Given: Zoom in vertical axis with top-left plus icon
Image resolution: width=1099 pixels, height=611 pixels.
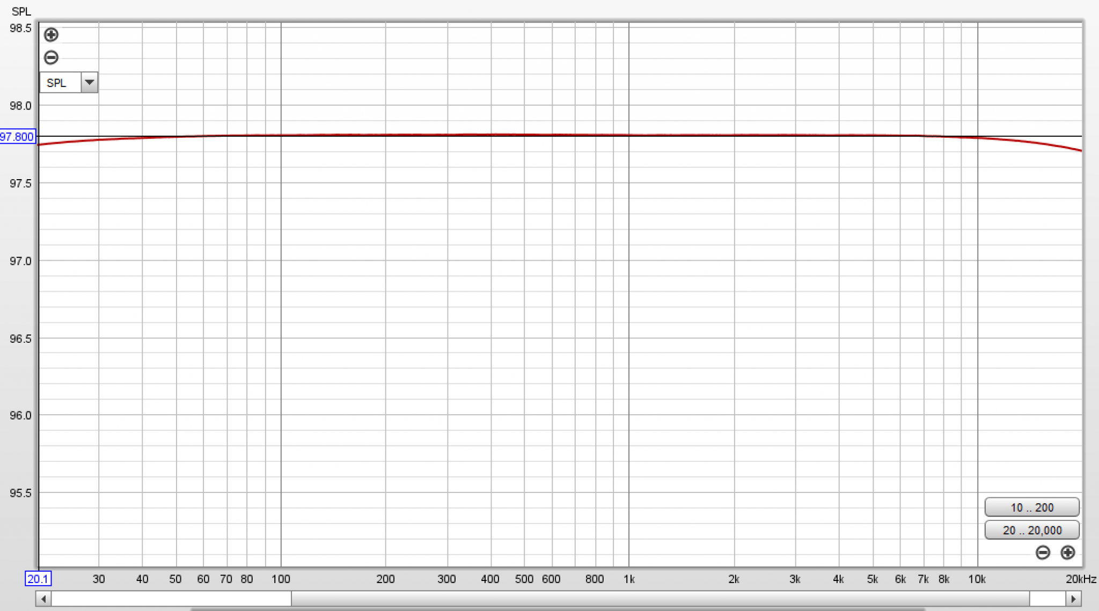Looking at the screenshot, I should (x=51, y=35).
